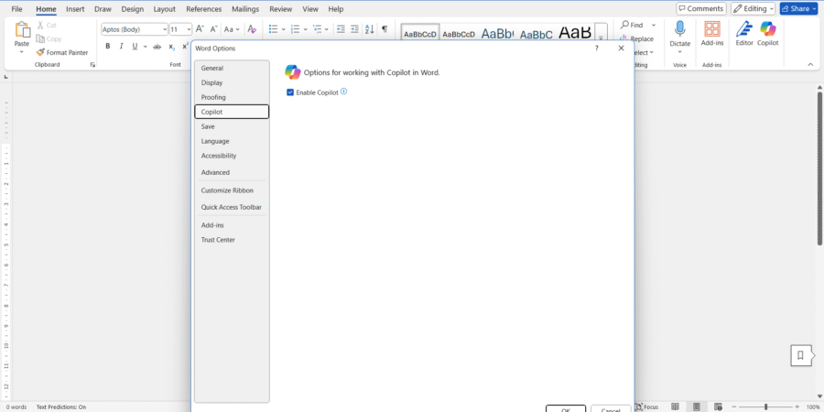Expand underline style dropdown arrow
This screenshot has height=412, width=824.
145,47
